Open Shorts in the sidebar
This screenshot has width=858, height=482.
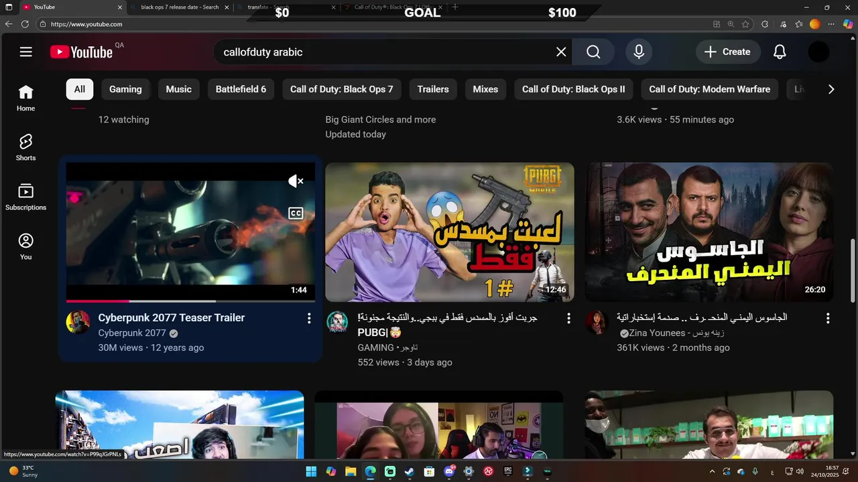26,148
